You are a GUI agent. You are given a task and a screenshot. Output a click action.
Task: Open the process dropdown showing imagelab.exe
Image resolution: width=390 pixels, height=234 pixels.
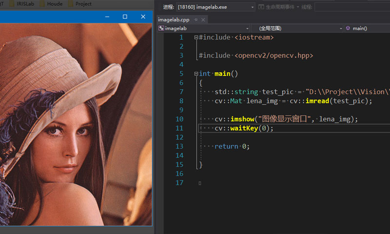point(215,7)
